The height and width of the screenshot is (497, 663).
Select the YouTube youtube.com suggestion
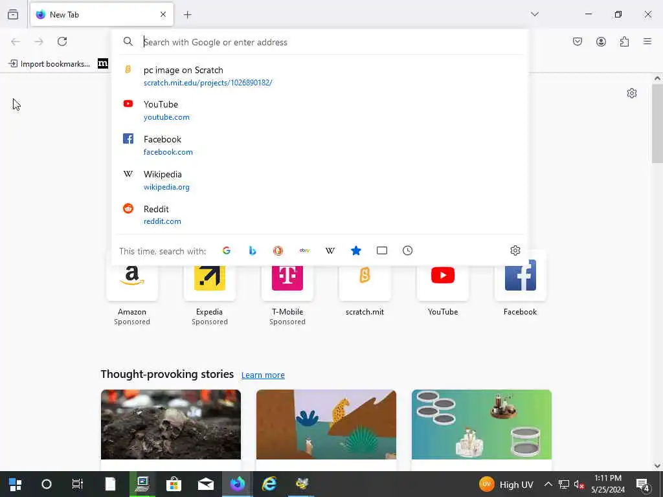(x=320, y=110)
